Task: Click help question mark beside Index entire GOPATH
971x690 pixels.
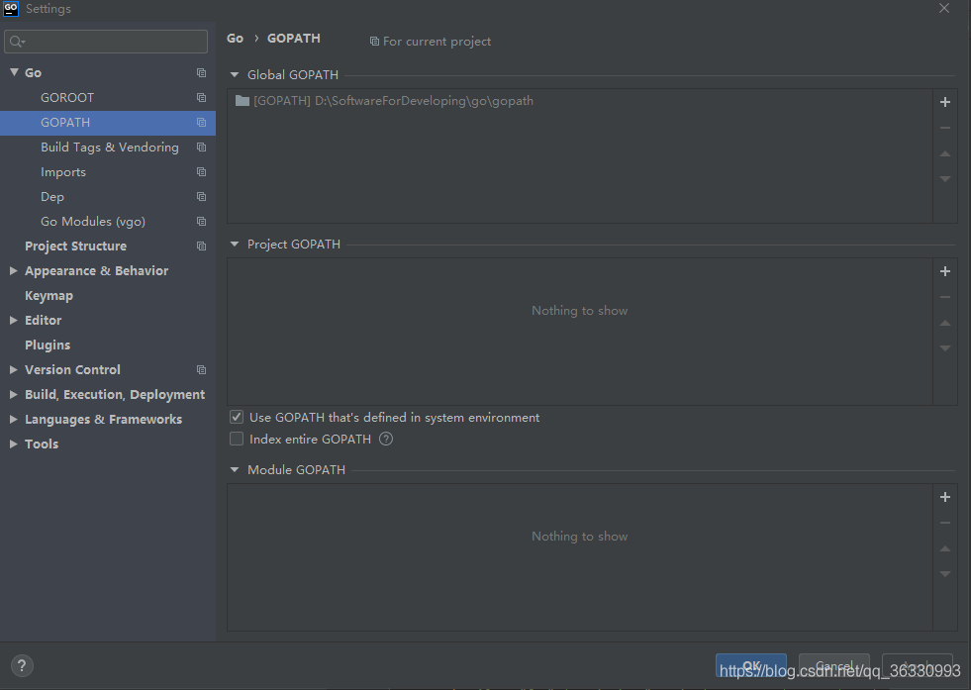Action: (386, 440)
